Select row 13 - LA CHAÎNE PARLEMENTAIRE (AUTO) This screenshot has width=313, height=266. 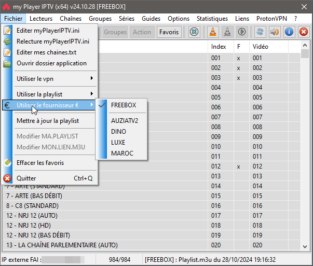152,245
